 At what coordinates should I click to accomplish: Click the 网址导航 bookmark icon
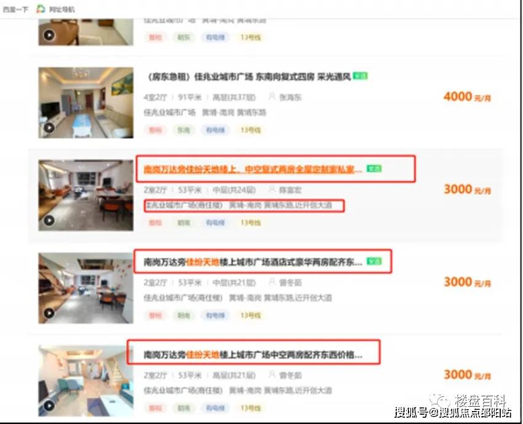[41, 9]
